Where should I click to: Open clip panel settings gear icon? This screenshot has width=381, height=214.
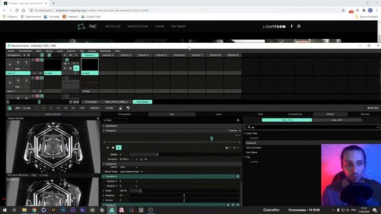pos(238,120)
